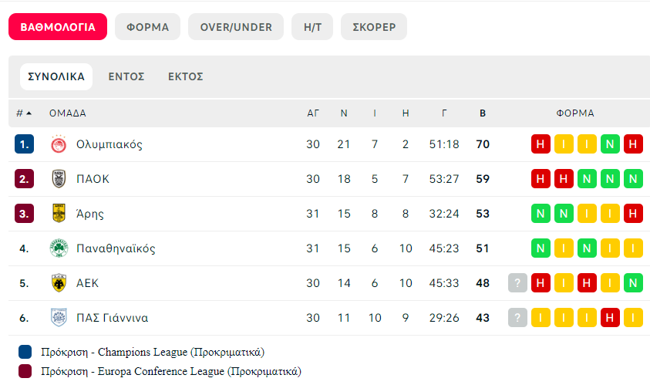
Task: Open the Ολυμπιακός team name link
Action: pos(109,144)
